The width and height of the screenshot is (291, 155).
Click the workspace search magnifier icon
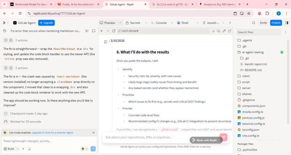coord(253,23)
